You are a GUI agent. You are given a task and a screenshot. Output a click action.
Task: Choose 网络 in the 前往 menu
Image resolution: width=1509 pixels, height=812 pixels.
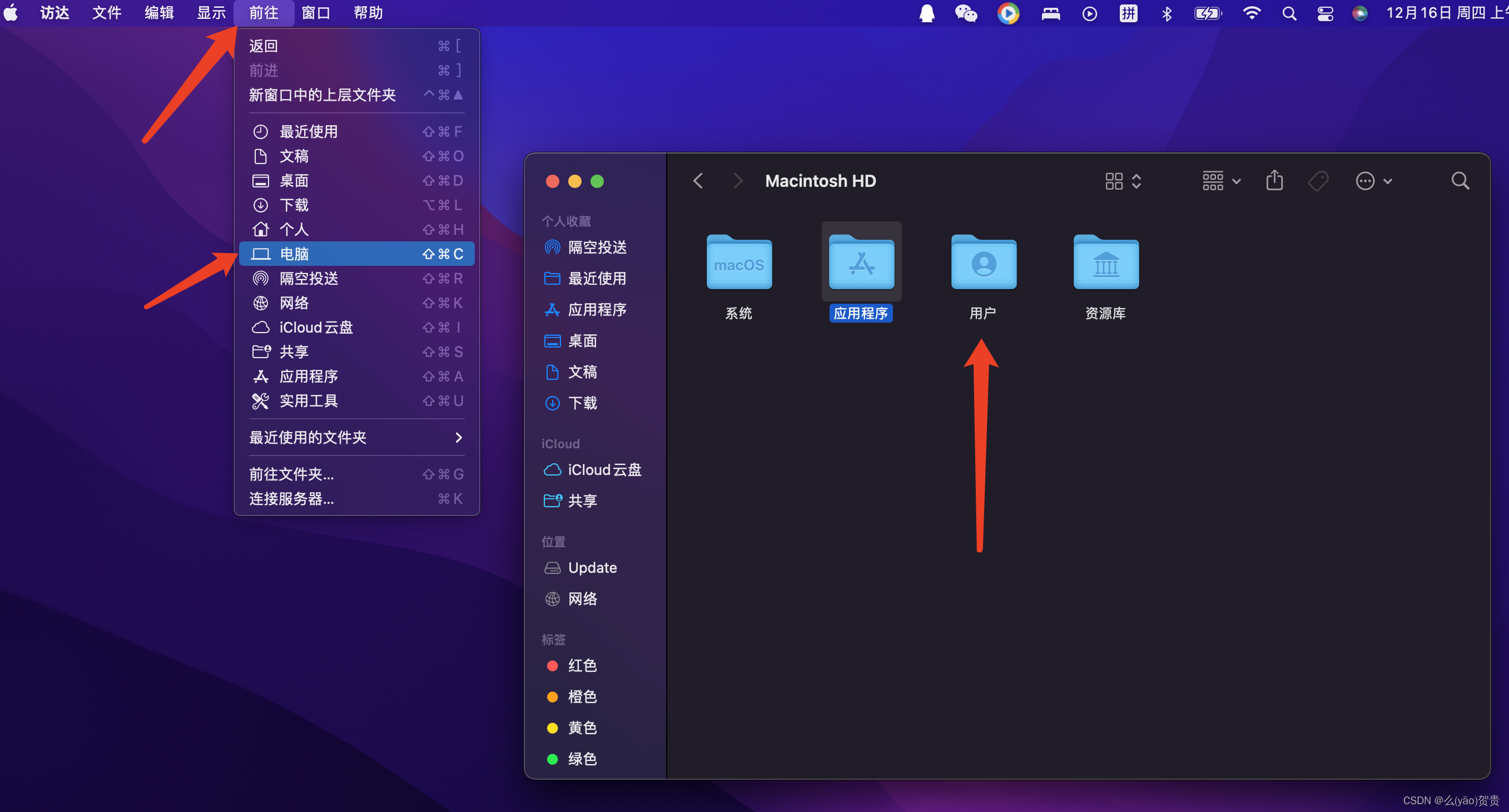[x=356, y=303]
